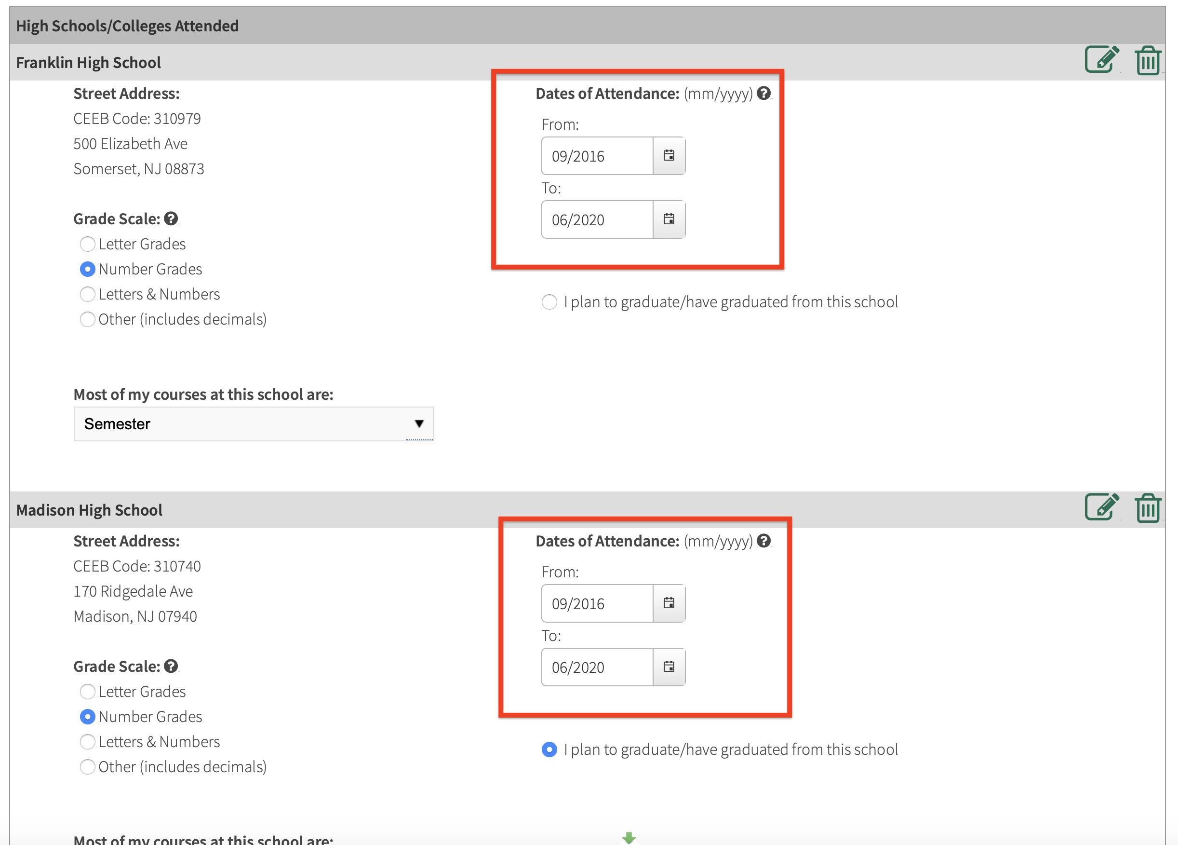1178x845 pixels.
Task: Select Letters & Numbers for Franklin High School
Action: (87, 294)
